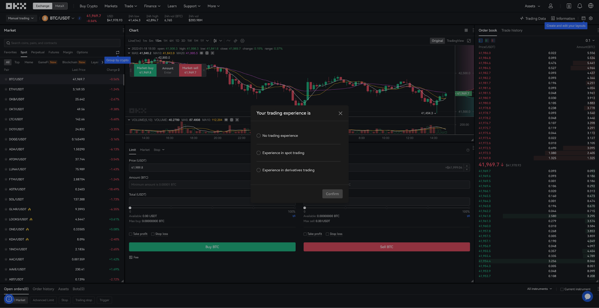Click the download app icon in header
This screenshot has width=599, height=308.
click(x=569, y=6)
